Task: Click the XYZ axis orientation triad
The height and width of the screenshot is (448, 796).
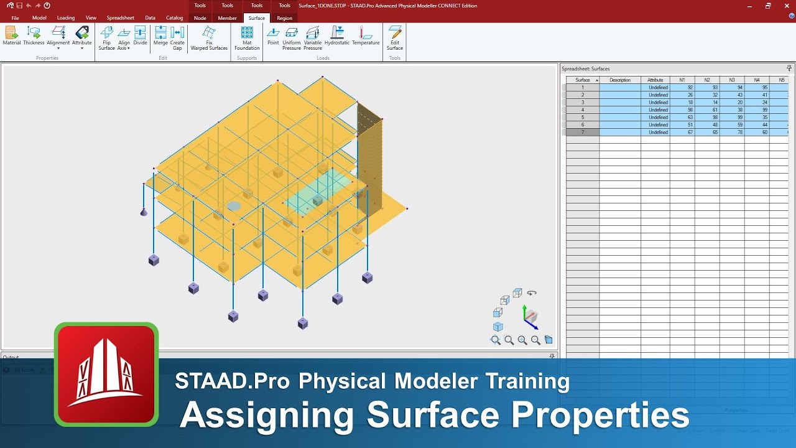Action: click(529, 317)
